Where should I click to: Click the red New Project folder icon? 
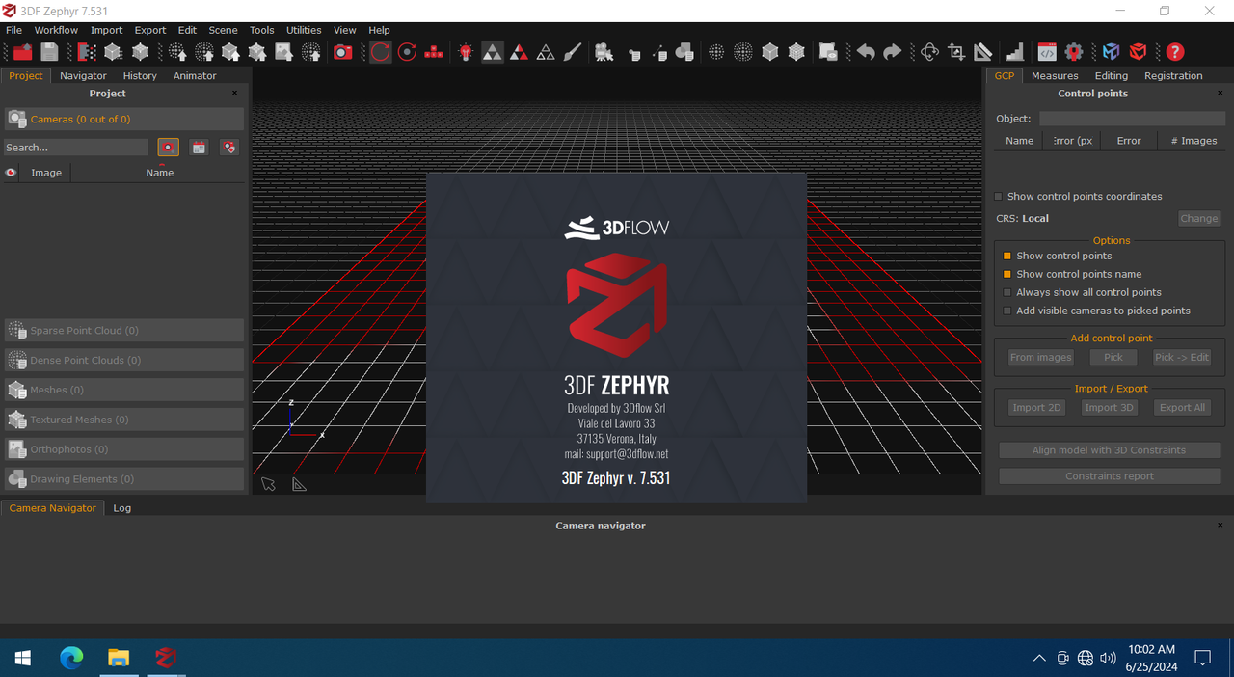point(22,52)
